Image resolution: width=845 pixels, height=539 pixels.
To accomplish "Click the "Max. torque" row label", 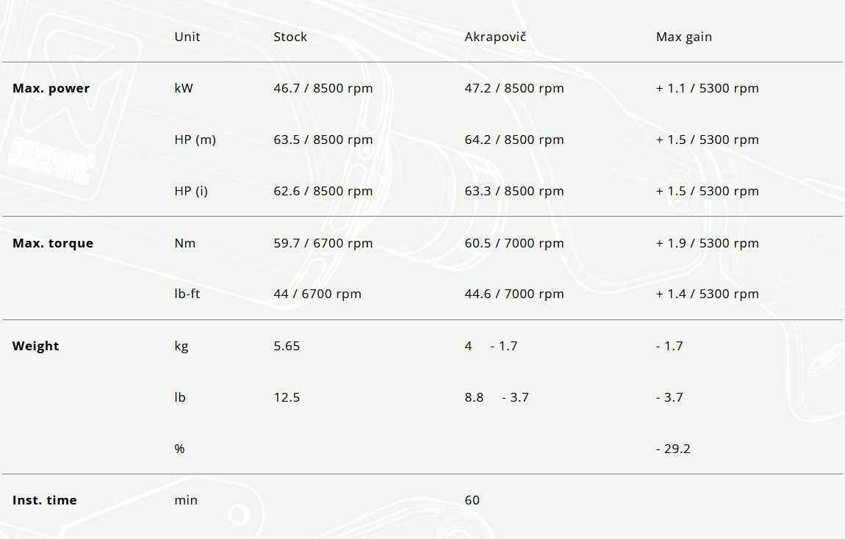I will [53, 243].
